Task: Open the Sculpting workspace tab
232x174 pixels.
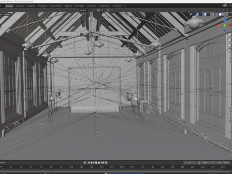Action: 31,6
